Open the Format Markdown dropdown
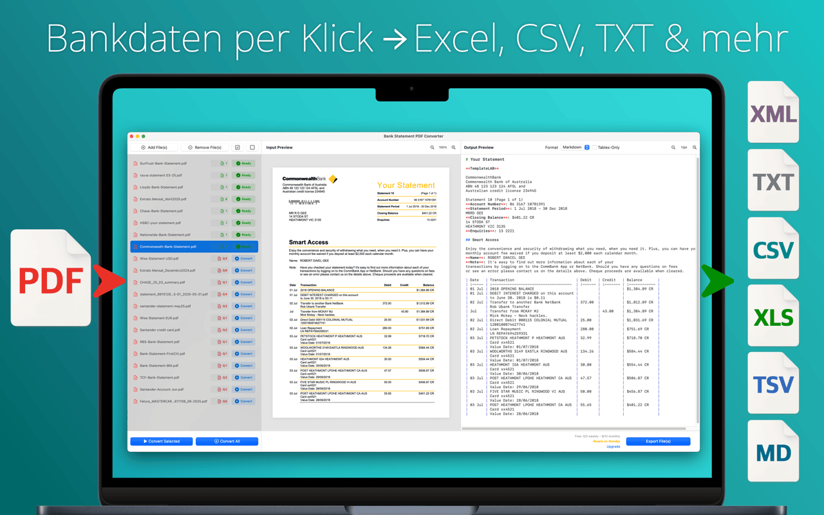The image size is (824, 515). pos(576,147)
